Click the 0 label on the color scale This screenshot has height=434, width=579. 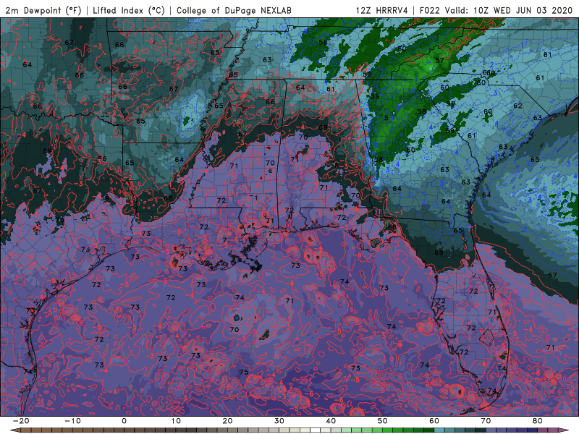[x=124, y=421]
